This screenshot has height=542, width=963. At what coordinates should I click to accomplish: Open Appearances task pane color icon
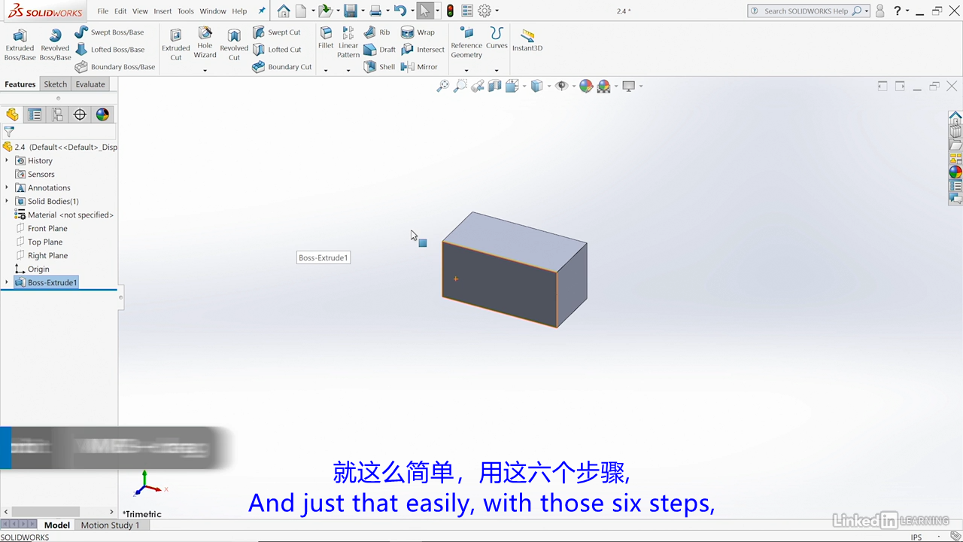955,172
